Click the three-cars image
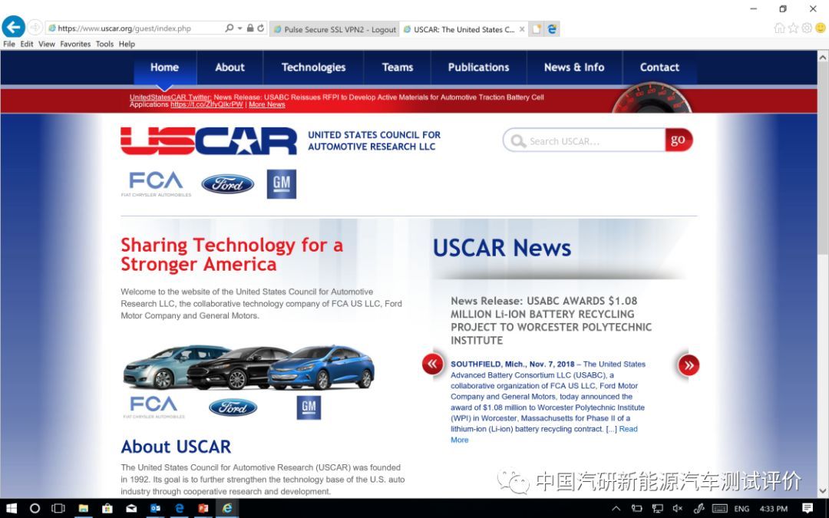The width and height of the screenshot is (829, 518). (249, 368)
